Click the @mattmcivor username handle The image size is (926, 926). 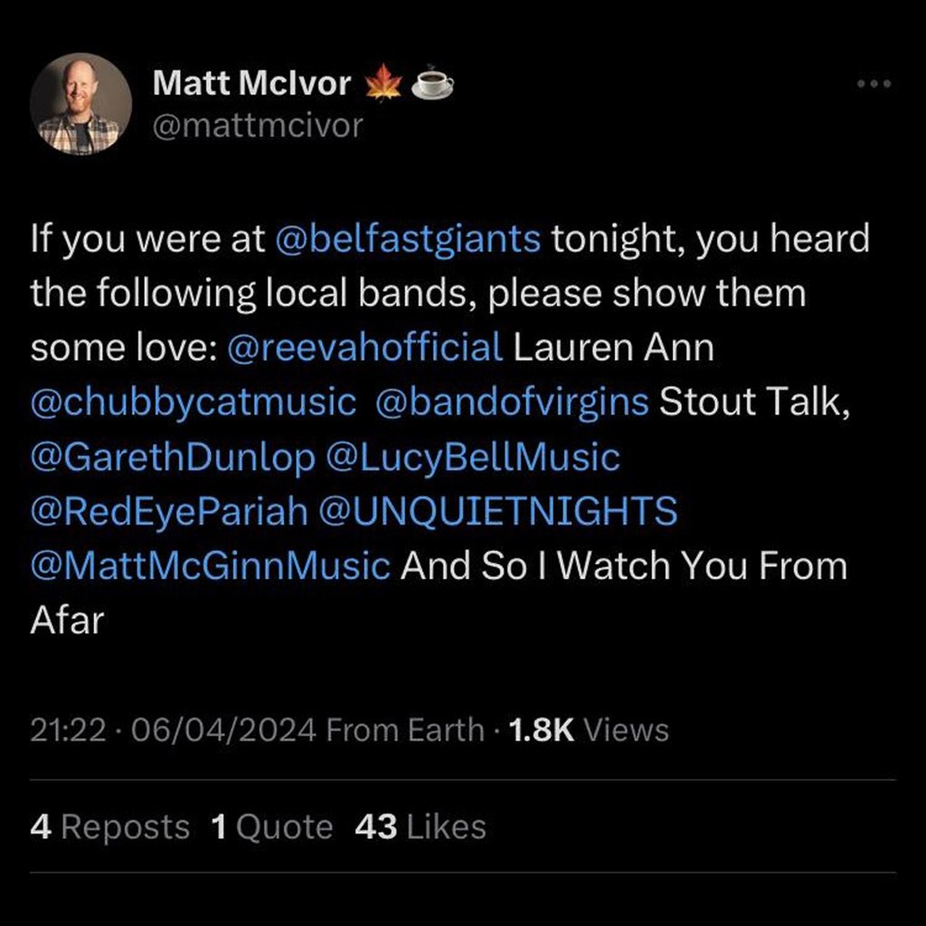coord(258,125)
